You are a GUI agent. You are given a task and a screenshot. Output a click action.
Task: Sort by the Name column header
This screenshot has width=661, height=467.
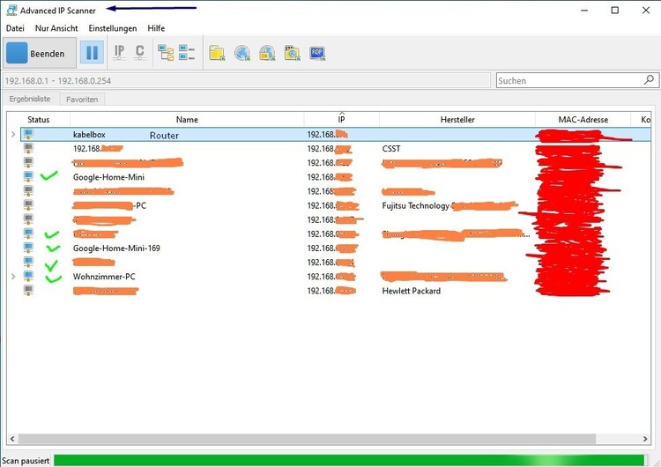click(x=187, y=119)
